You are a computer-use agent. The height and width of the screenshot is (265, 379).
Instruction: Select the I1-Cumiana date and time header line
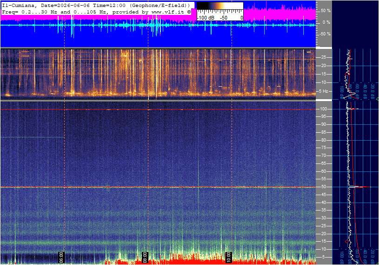pyautogui.click(x=96, y=5)
